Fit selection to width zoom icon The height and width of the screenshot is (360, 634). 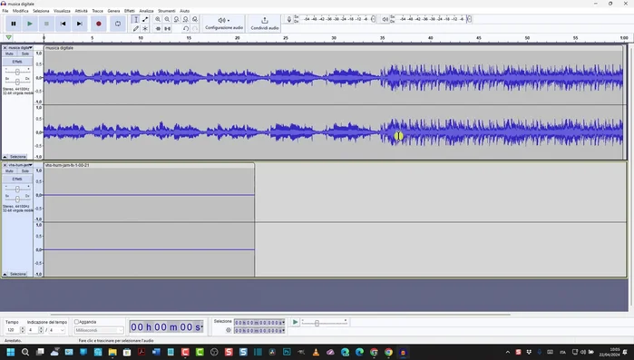[x=176, y=19]
